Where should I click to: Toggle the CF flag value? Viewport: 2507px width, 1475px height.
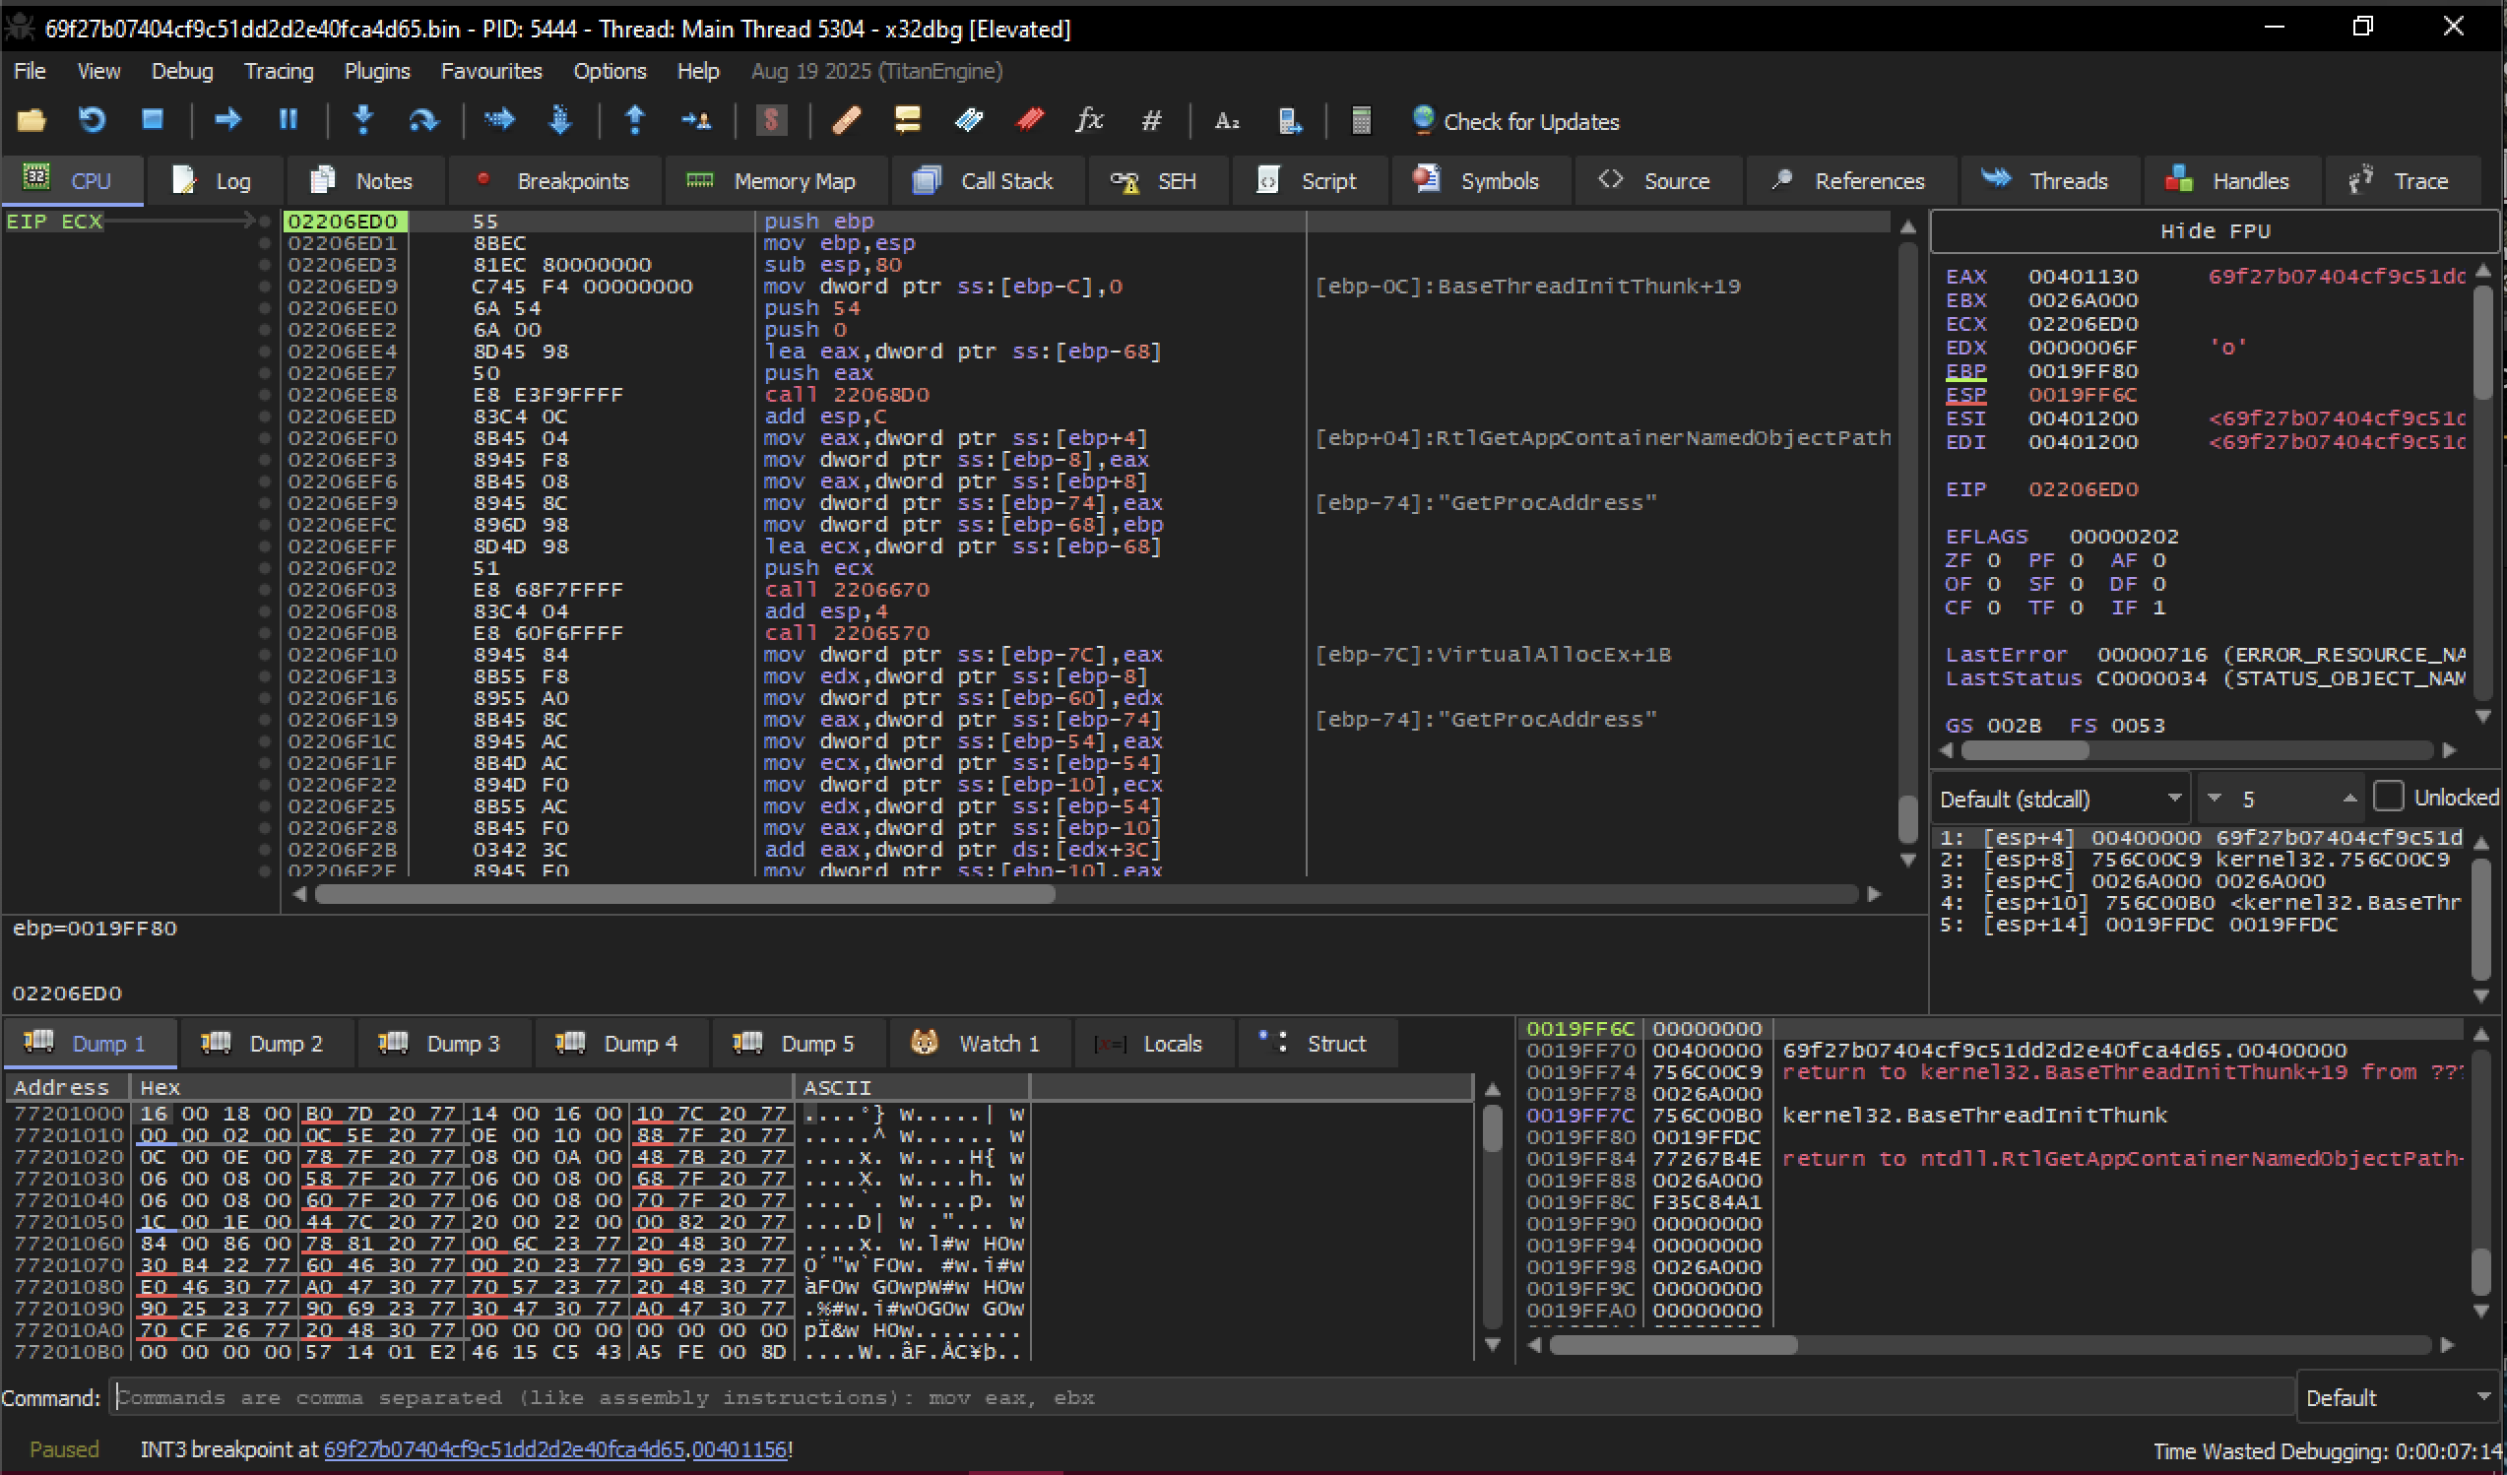[1994, 608]
